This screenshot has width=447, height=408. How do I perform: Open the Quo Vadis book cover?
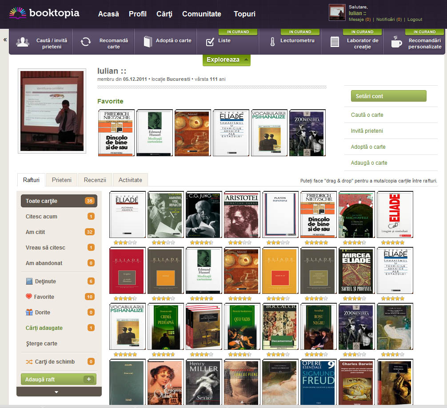pyautogui.click(x=242, y=326)
